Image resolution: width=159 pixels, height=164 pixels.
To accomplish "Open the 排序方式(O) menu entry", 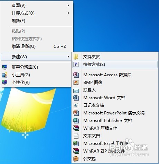I will 36,13.
